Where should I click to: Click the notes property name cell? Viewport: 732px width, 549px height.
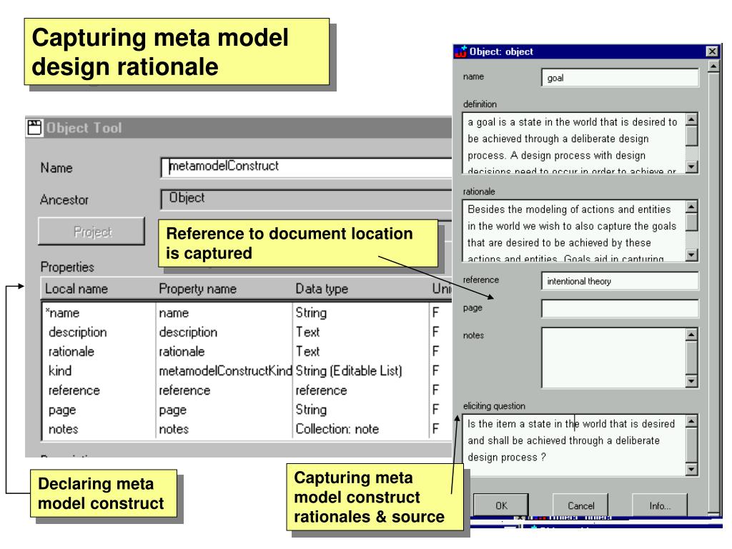pos(174,429)
